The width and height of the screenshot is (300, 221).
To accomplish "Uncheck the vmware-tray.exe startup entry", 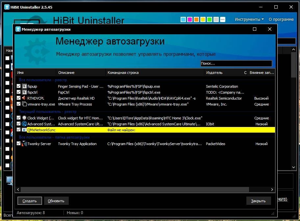I will pyautogui.click(x=18, y=104).
